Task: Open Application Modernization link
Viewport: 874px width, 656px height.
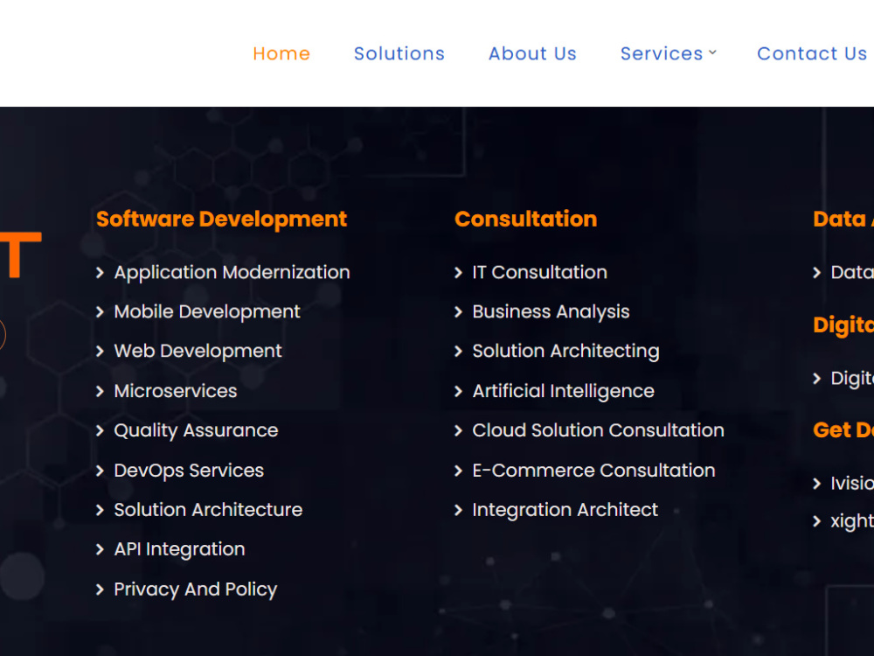Action: tap(232, 272)
